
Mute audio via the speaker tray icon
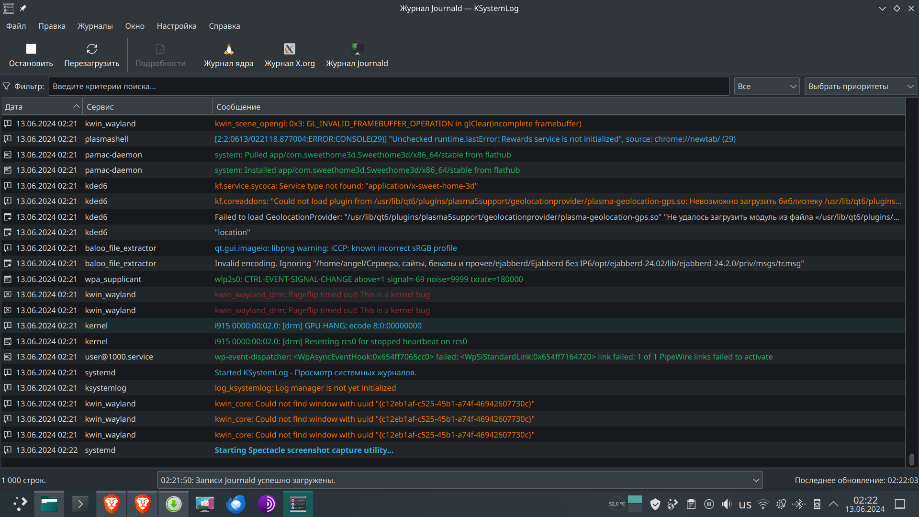tap(727, 504)
